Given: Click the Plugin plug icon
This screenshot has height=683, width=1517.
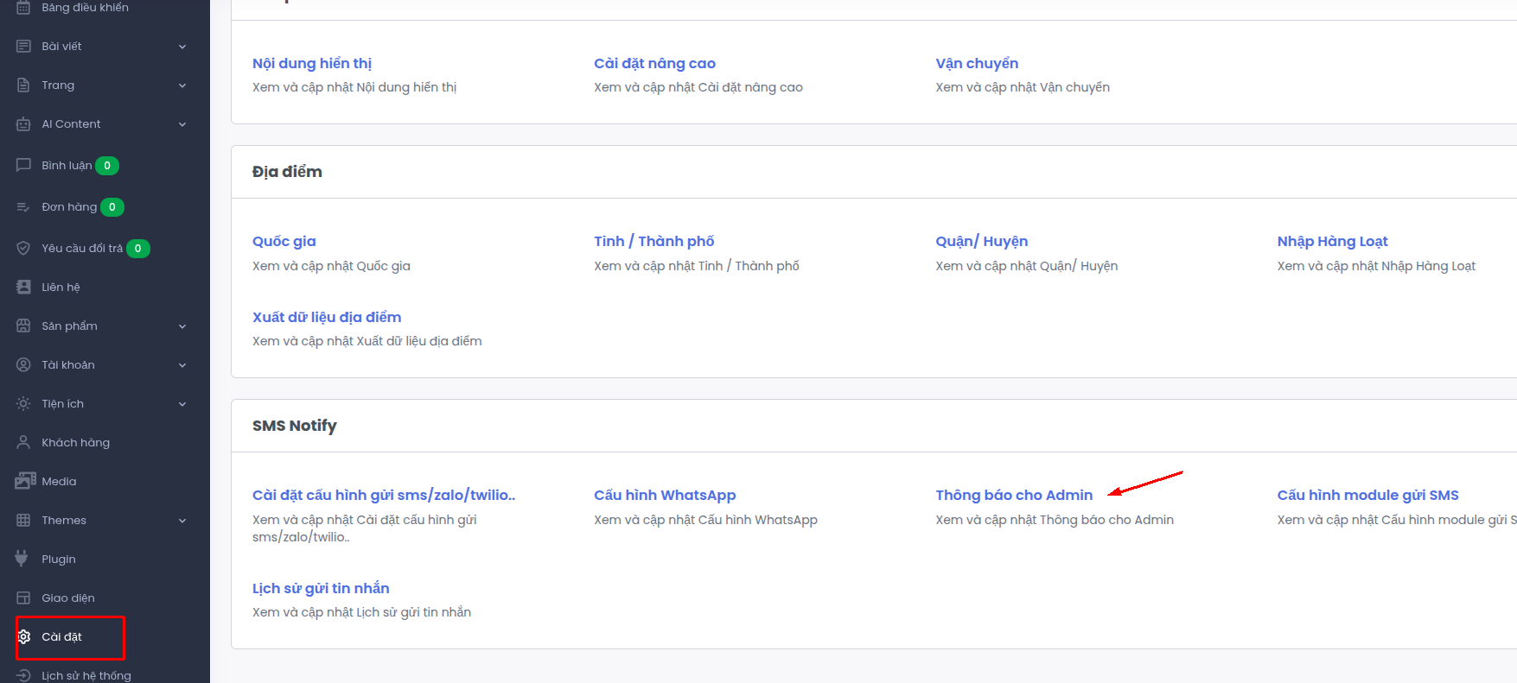Looking at the screenshot, I should tap(22, 559).
